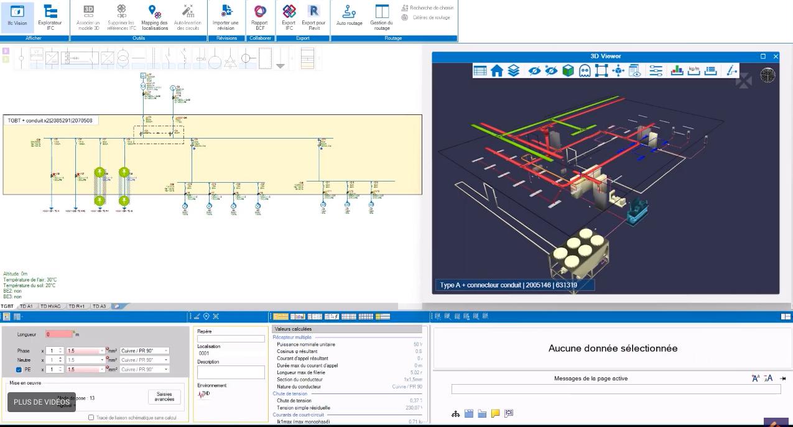The height and width of the screenshot is (427, 793).
Task: Click the green cube icon in 3D Viewer
Action: click(568, 71)
